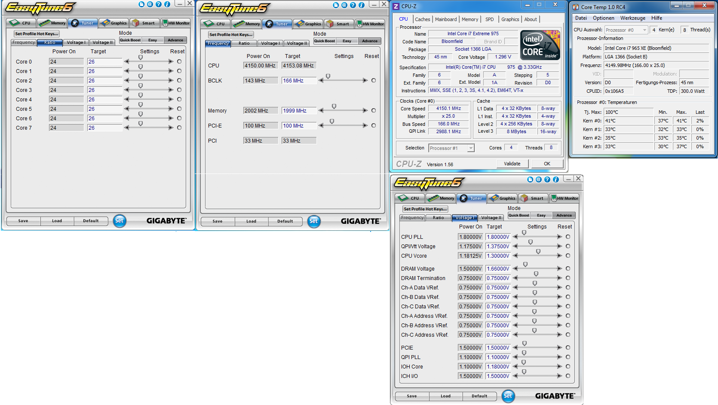Click Default in the EasyTune6 Ratio window
Image resolution: width=718 pixels, height=405 pixels.
click(x=91, y=221)
